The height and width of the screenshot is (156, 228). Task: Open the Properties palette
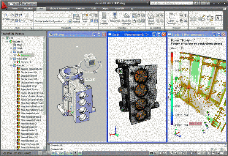pos(115,17)
